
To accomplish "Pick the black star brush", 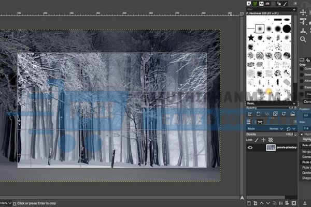I will point(251,37).
